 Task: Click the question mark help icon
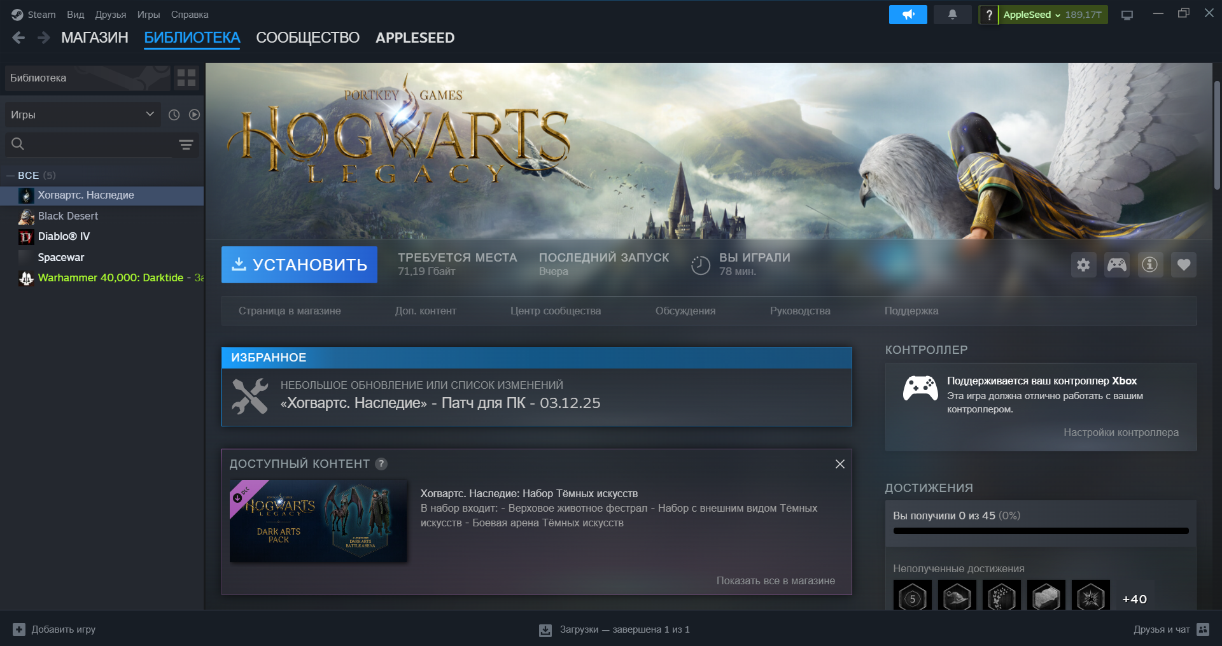[989, 15]
